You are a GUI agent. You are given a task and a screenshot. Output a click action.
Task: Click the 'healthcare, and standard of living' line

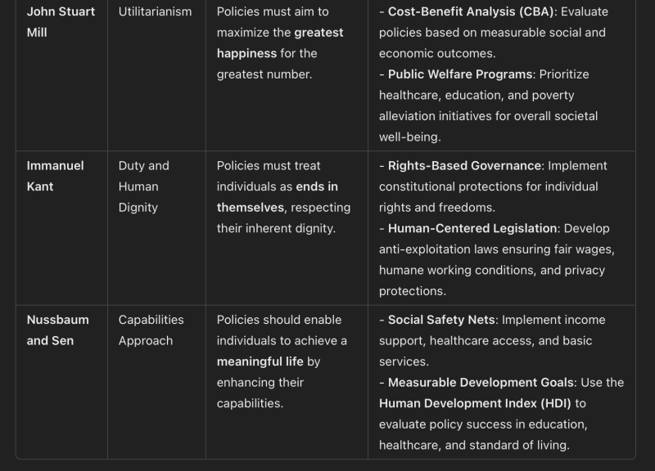click(x=473, y=446)
